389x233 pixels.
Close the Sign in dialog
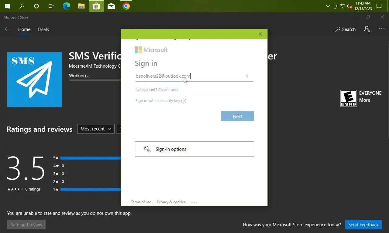point(260,34)
